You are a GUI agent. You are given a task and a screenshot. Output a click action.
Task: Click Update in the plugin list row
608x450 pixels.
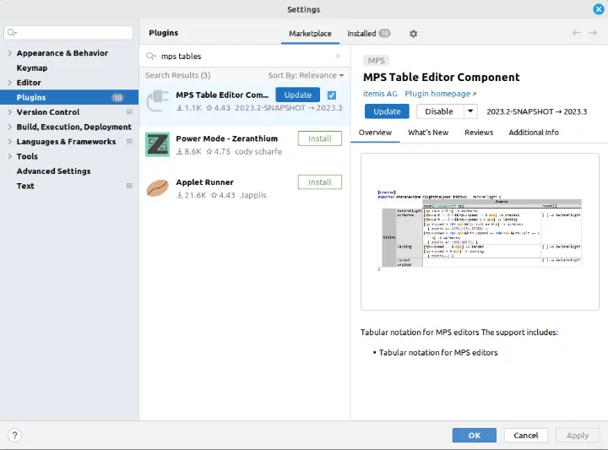point(298,95)
